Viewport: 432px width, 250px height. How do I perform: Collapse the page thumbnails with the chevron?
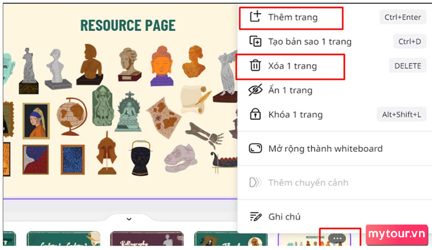129,219
